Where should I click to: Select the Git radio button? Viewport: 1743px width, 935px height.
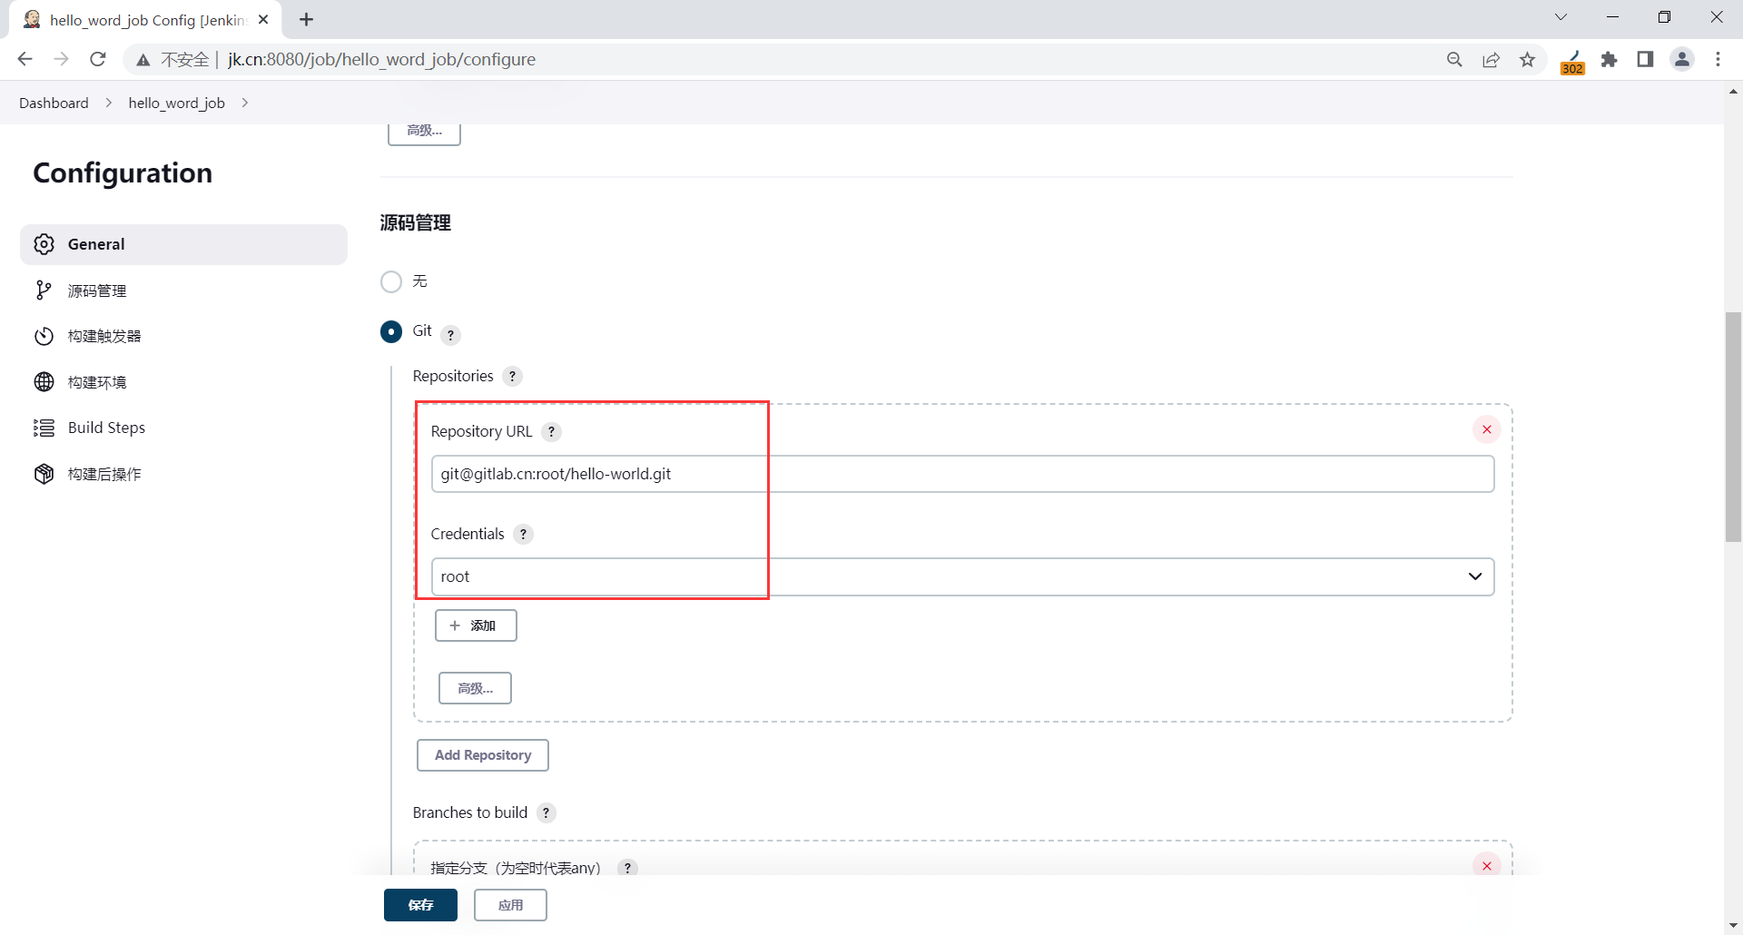coord(391,331)
